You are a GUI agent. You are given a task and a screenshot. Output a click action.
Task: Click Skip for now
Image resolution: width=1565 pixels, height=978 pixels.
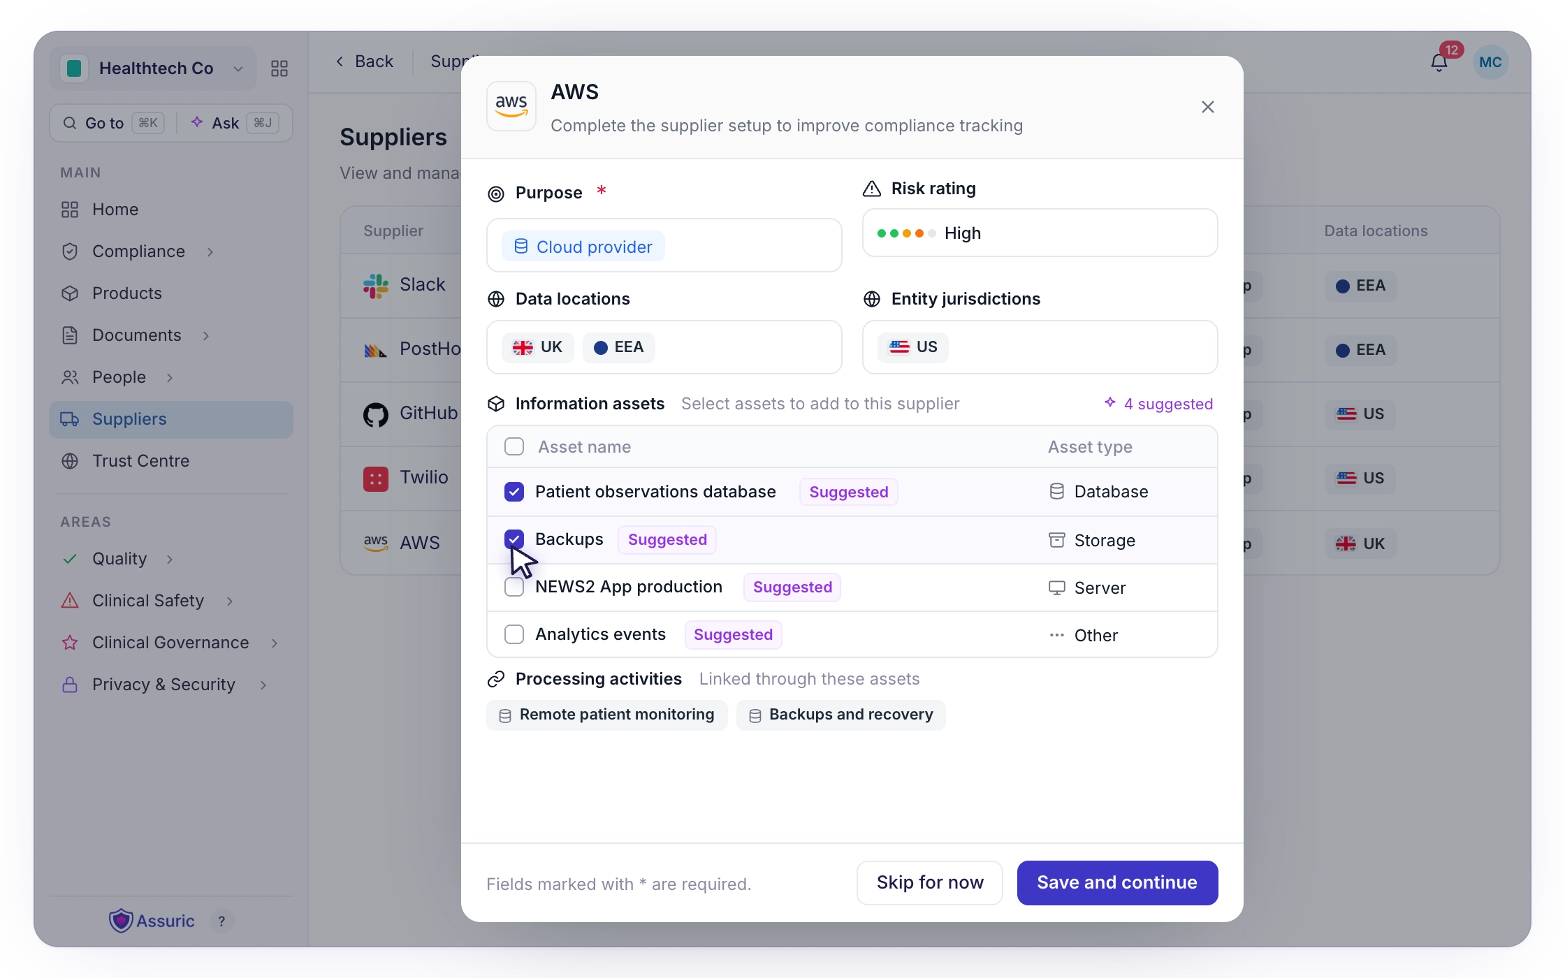[930, 882]
